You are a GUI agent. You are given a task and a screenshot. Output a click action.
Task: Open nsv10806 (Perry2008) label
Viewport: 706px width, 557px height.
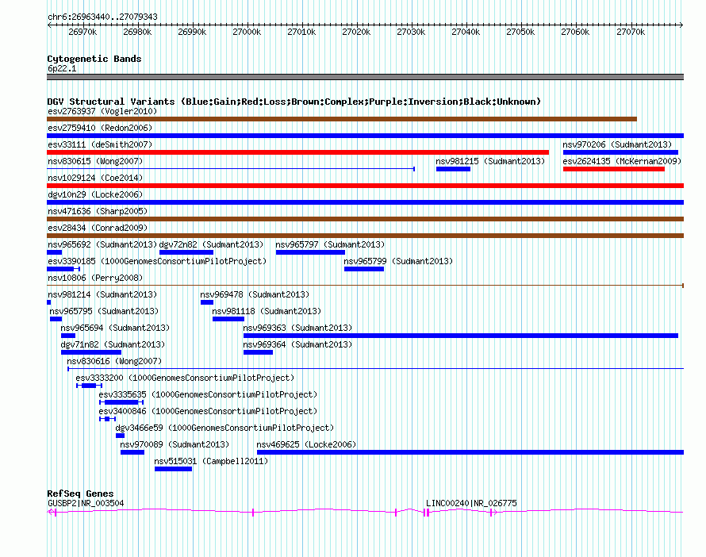[x=95, y=278]
